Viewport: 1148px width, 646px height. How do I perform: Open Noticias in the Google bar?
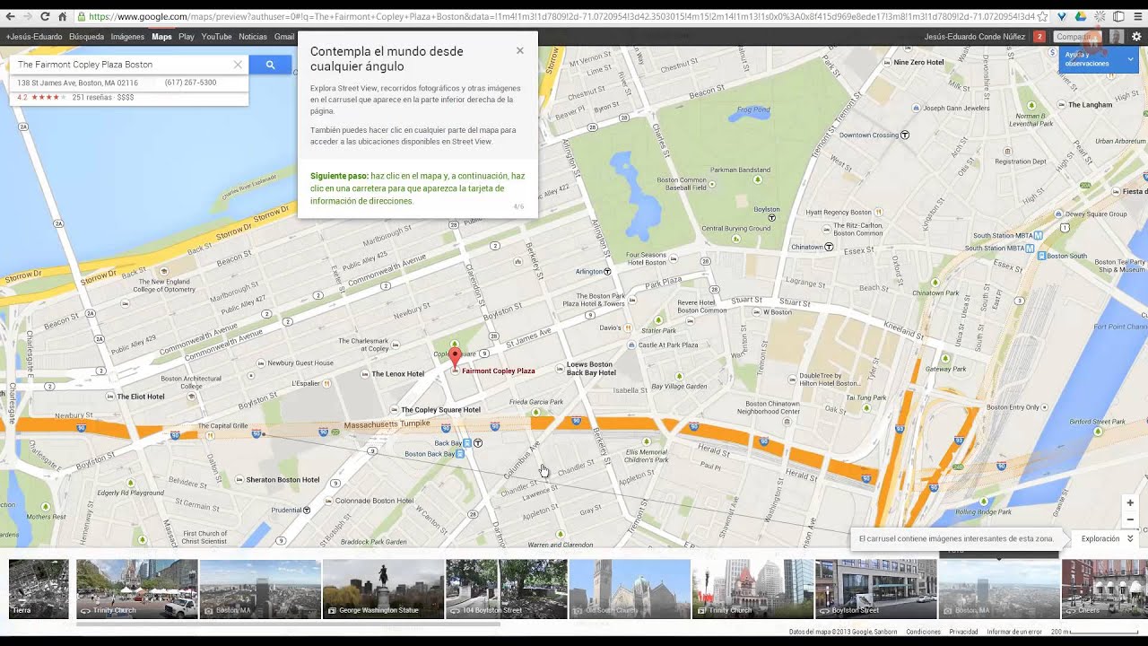[x=253, y=37]
